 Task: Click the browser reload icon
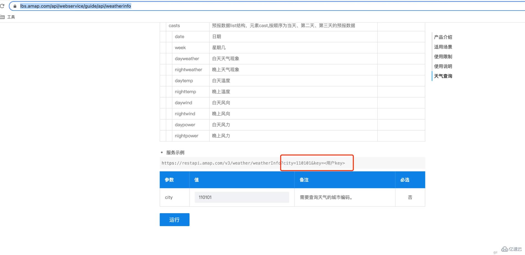click(x=2, y=6)
